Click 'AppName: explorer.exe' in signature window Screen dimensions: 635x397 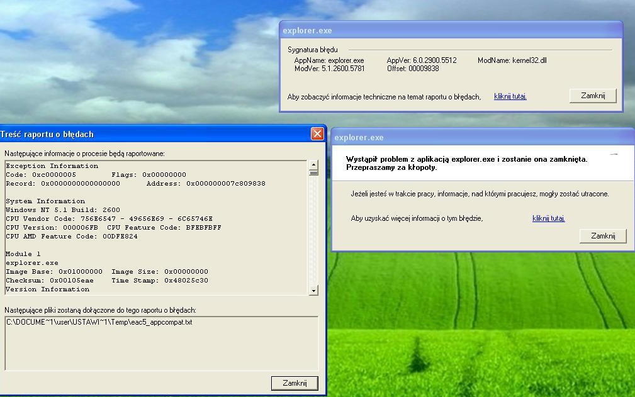(329, 60)
